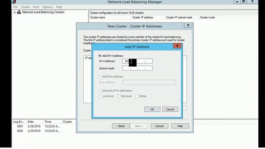The height and width of the screenshot is (149, 265).
Task: Open the Host menu
Action: (36, 7)
